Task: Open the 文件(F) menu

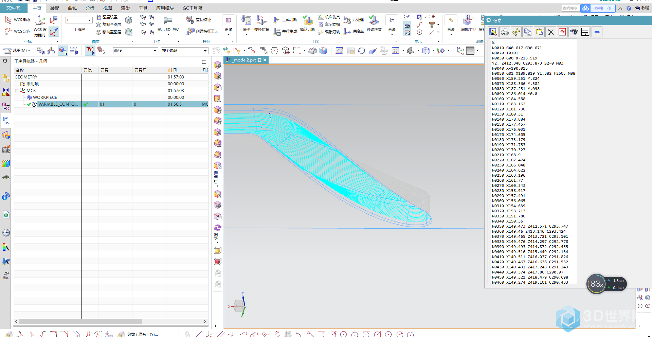Action: coord(13,8)
